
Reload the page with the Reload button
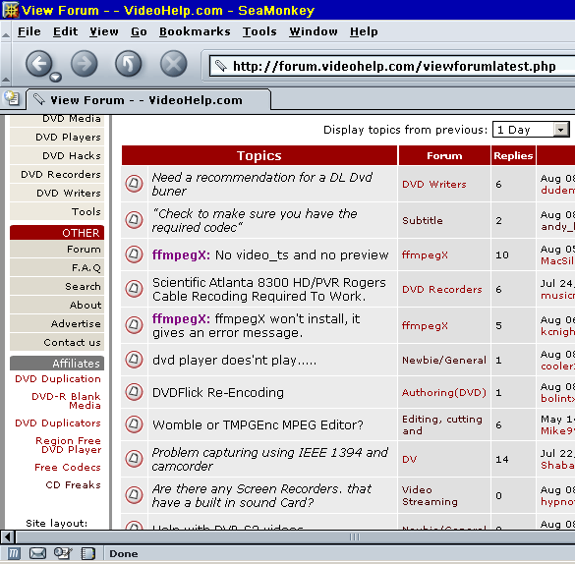(129, 64)
